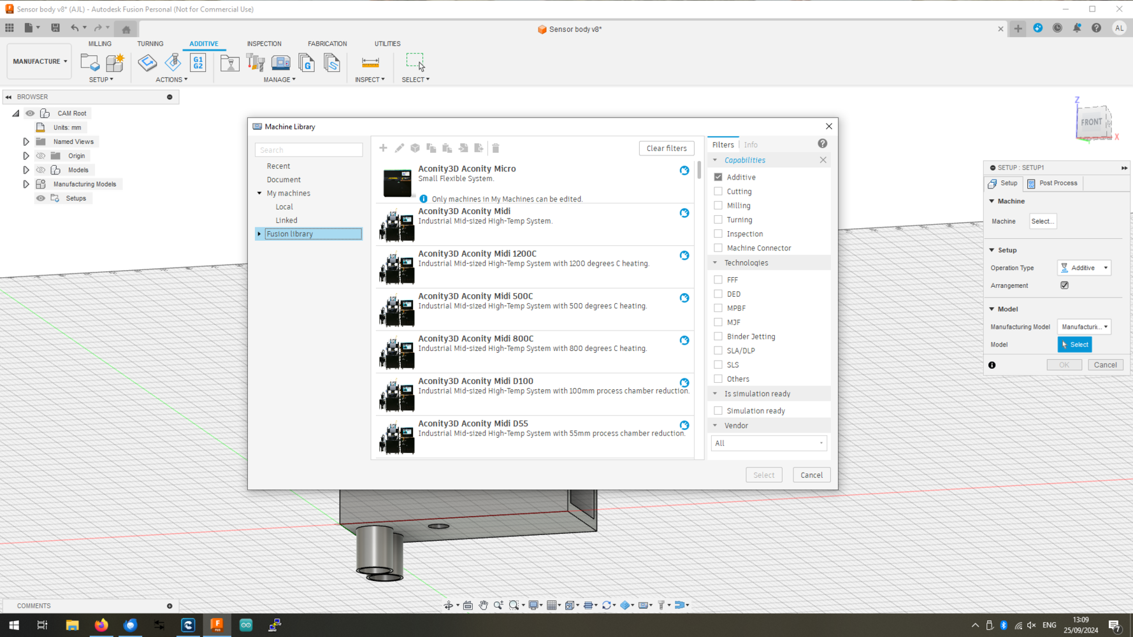The image size is (1133, 637).
Task: Expand Named Views in the browser
Action: (x=26, y=141)
